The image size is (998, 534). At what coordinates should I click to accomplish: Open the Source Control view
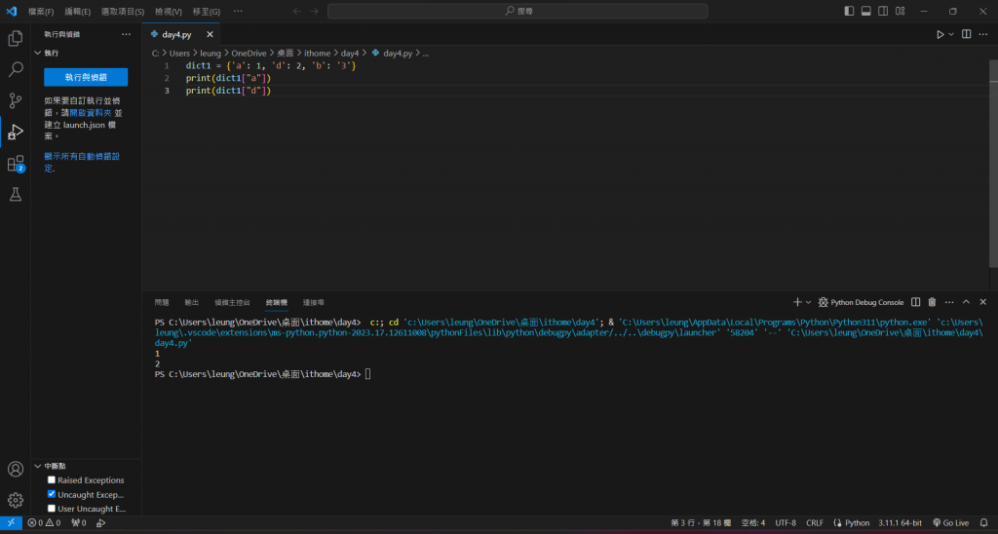tap(16, 100)
